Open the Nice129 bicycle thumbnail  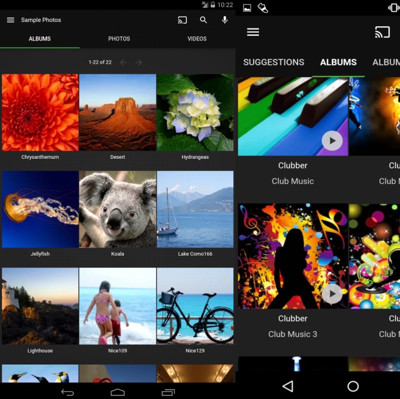[195, 306]
